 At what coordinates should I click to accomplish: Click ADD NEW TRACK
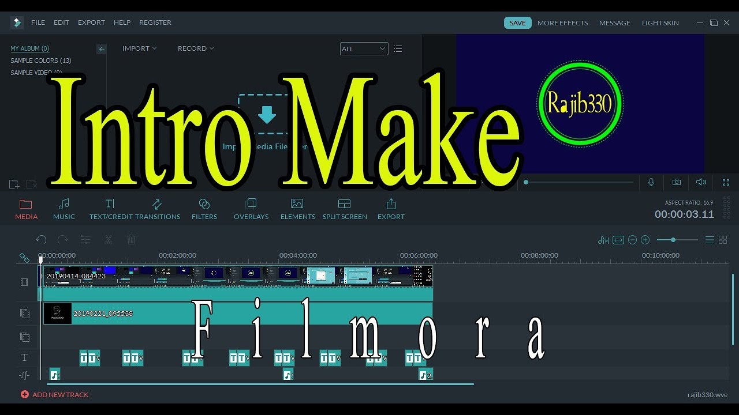[x=55, y=395]
